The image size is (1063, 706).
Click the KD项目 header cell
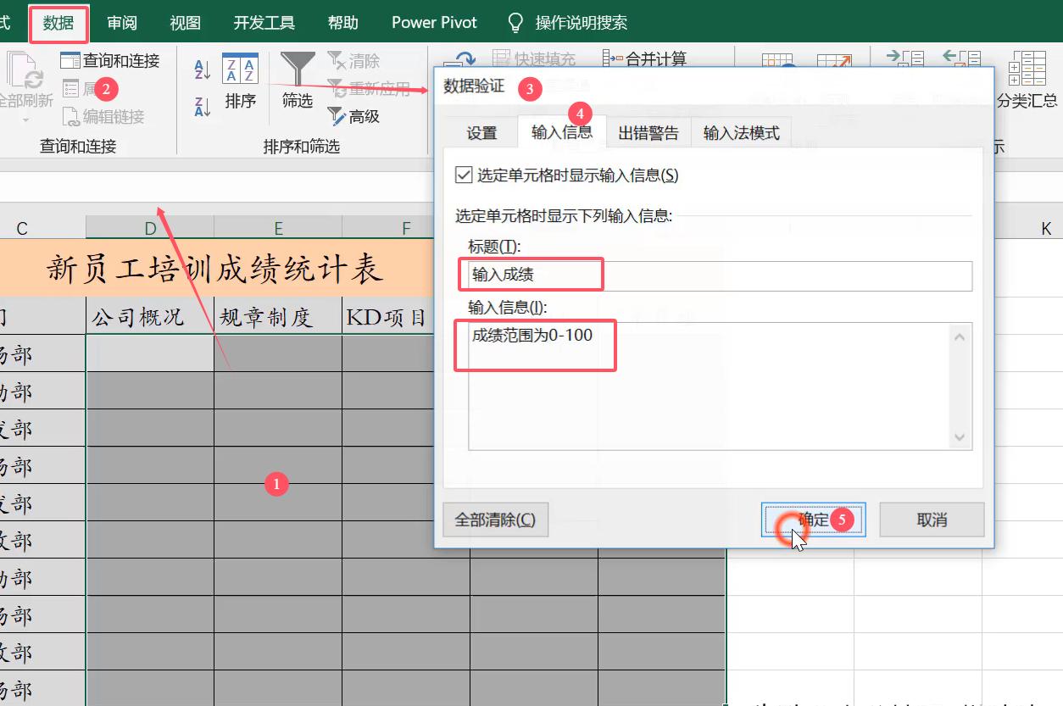[387, 316]
